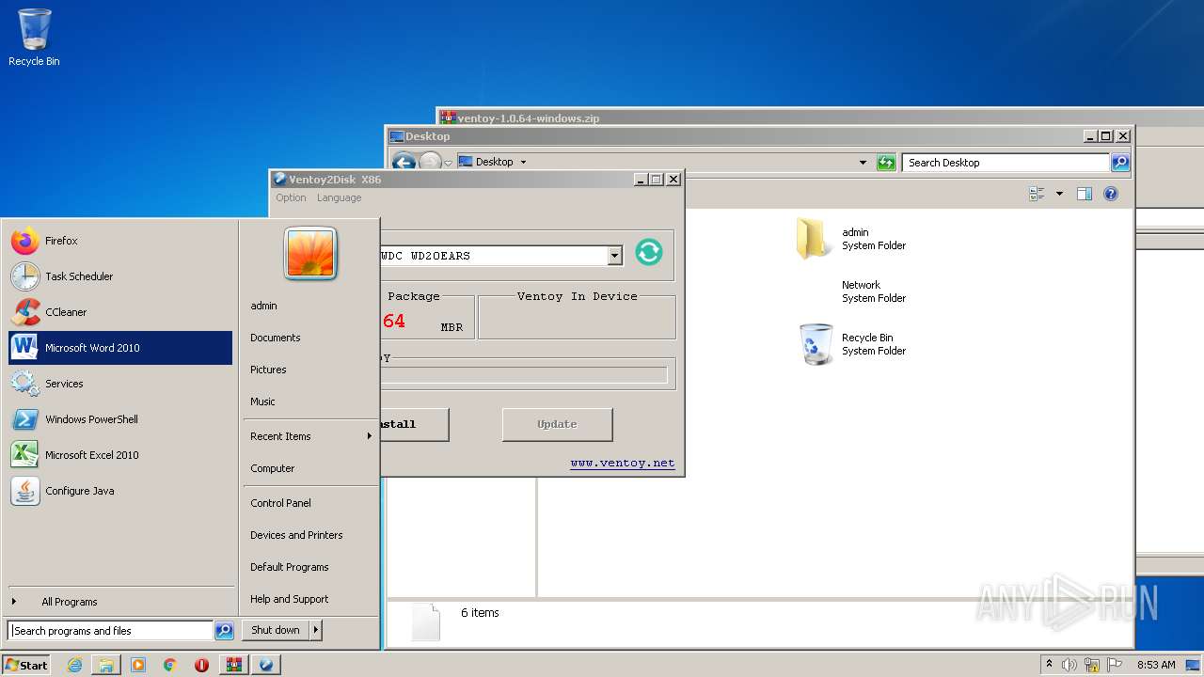Screen dimensions: 1204x677
Task: Expand the Recent Items submenu
Action: point(310,436)
